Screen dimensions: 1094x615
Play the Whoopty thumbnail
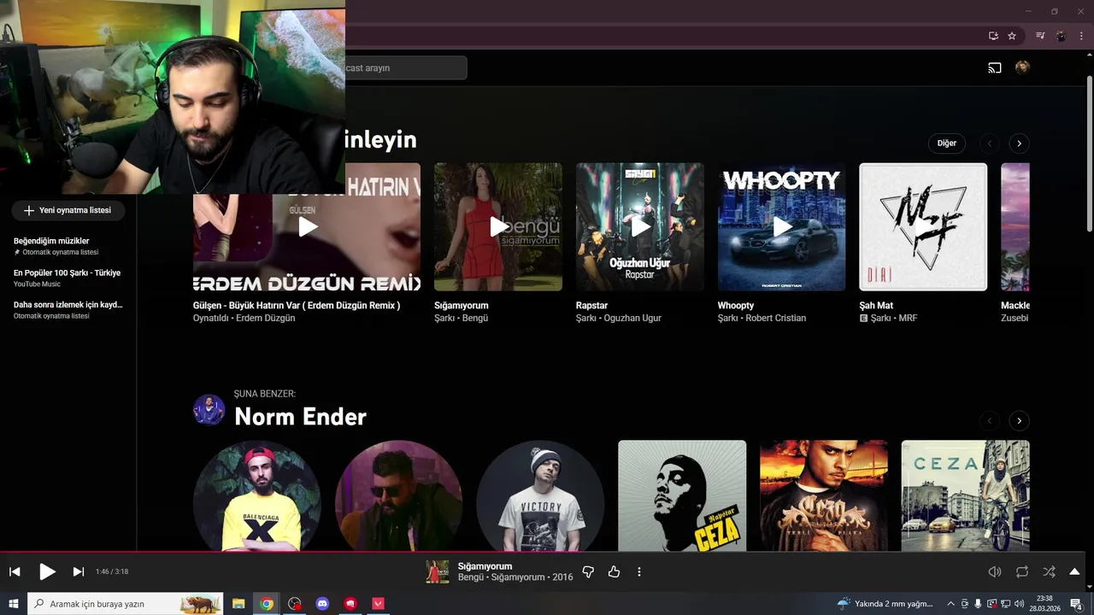click(x=782, y=227)
